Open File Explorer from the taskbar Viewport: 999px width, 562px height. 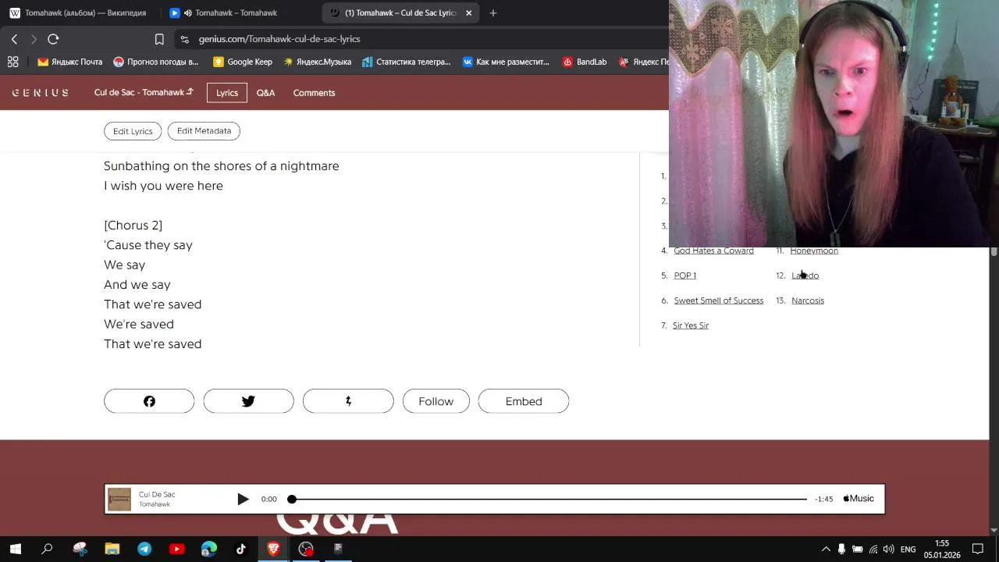112,549
